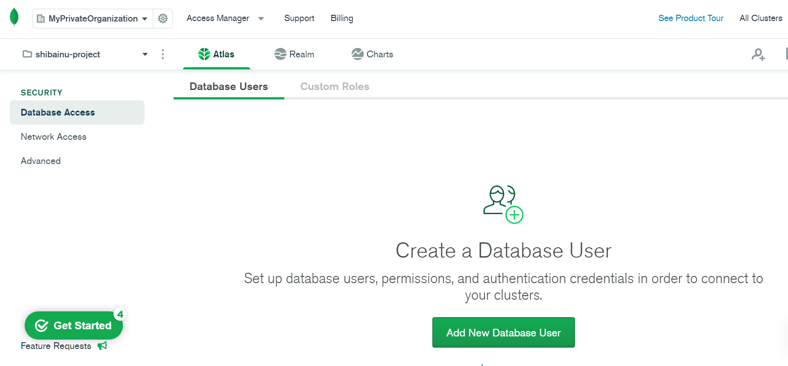This screenshot has height=366, width=788.
Task: Open Network Access in sidebar
Action: (x=53, y=137)
